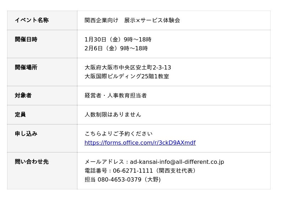Open the forms.office.com reservation link
The image size is (284, 200).
coord(140,143)
